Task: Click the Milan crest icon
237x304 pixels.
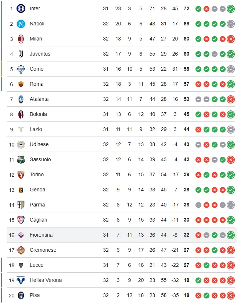Action: pyautogui.click(x=21, y=38)
